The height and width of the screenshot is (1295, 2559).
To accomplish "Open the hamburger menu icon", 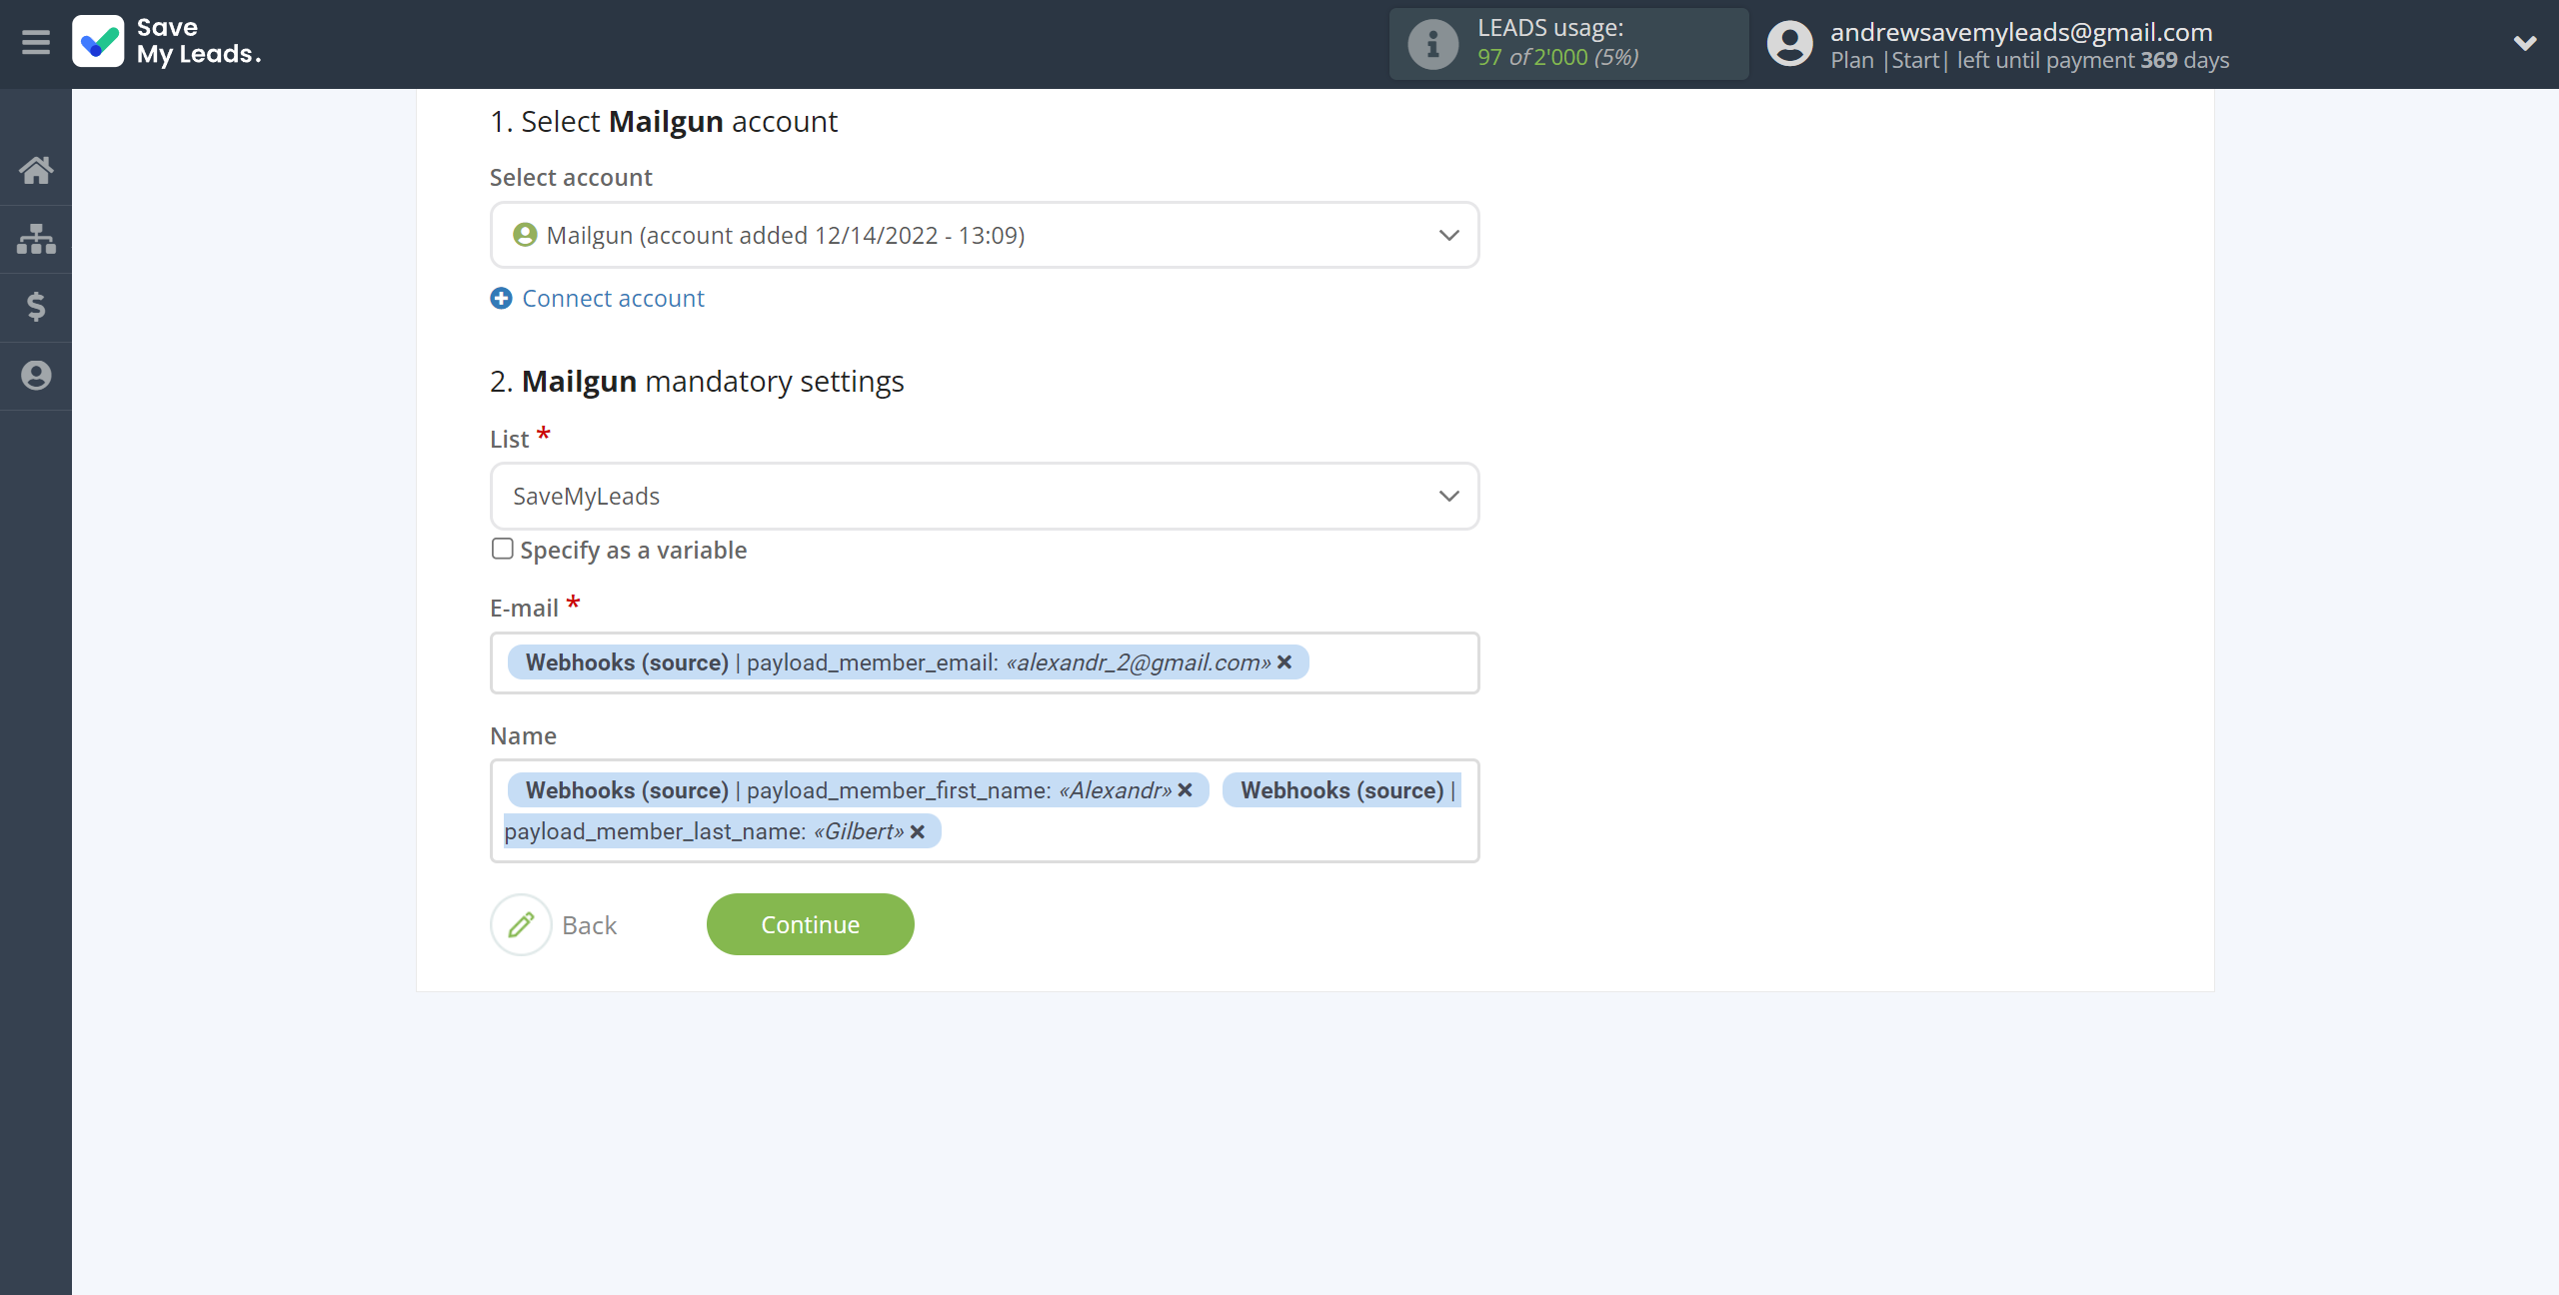I will [x=36, y=42].
